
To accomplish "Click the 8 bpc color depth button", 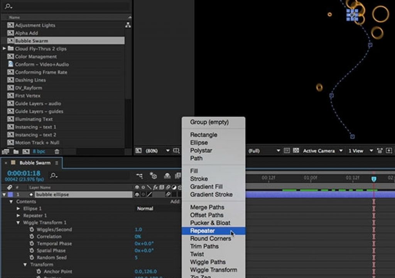I will click(39, 152).
